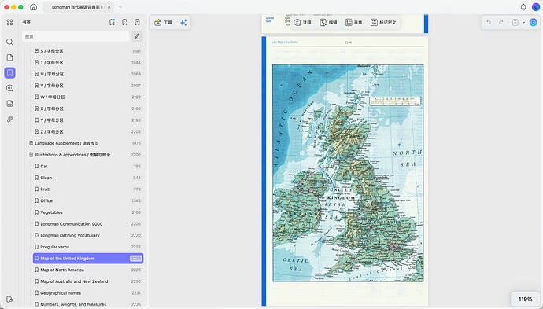Viewport: 543px width, 309px height.
Task: Open the thumbnails grid panel
Action: [9, 23]
